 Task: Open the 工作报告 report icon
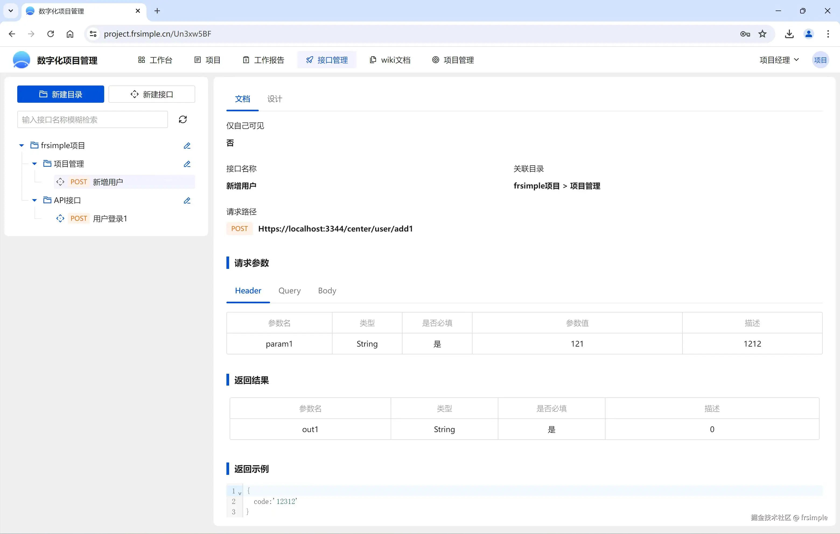click(x=246, y=60)
